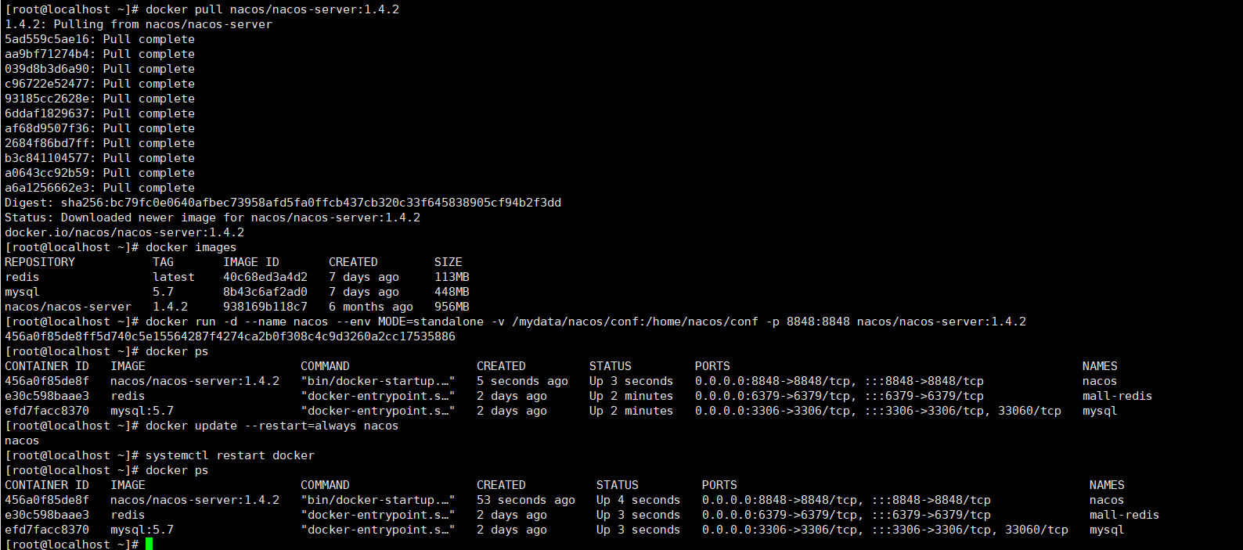Screen dimensions: 1243x550
Task: Click the nacos image ID 938169b118c7
Action: pos(265,307)
